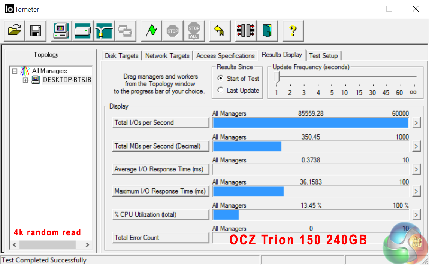Screen dimensions: 429x265
Task: Click topology scrollbar left arrow
Action: click(15, 245)
